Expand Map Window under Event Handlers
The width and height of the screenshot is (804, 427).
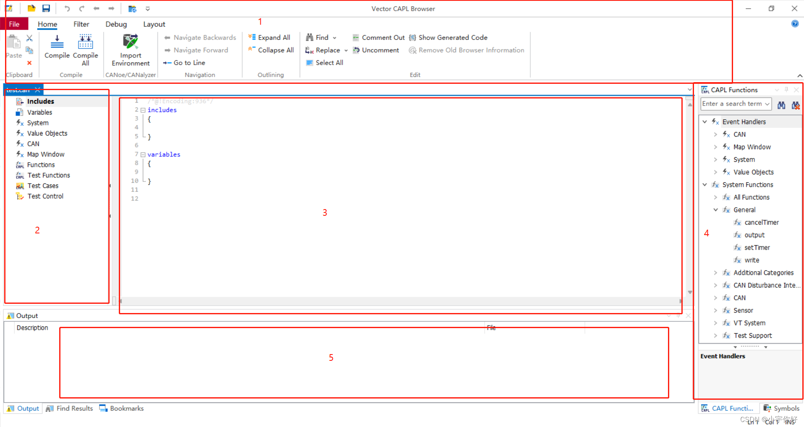click(716, 147)
